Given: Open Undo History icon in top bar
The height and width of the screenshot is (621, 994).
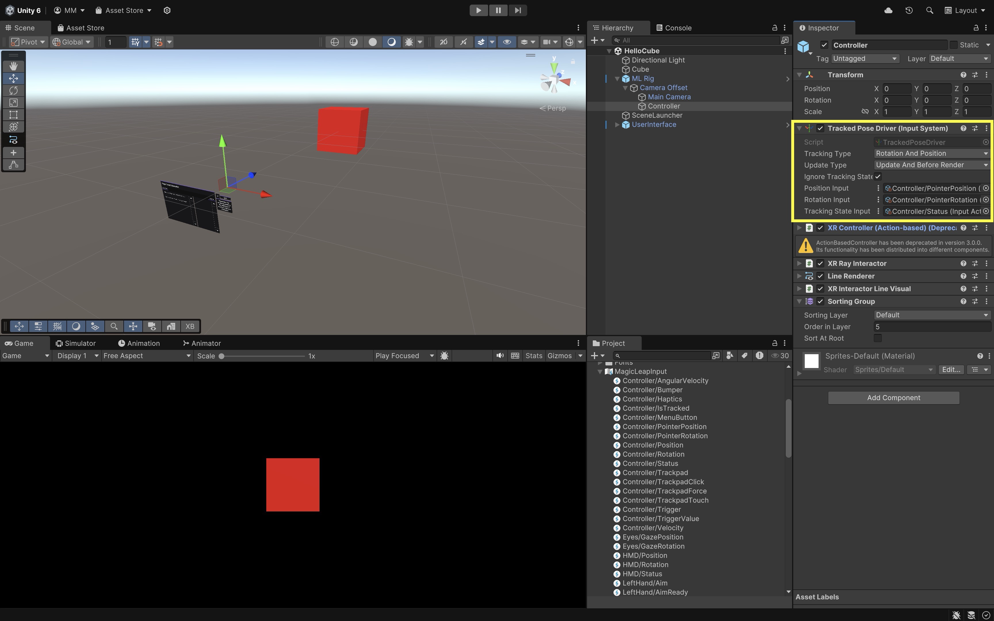Looking at the screenshot, I should pos(909,10).
